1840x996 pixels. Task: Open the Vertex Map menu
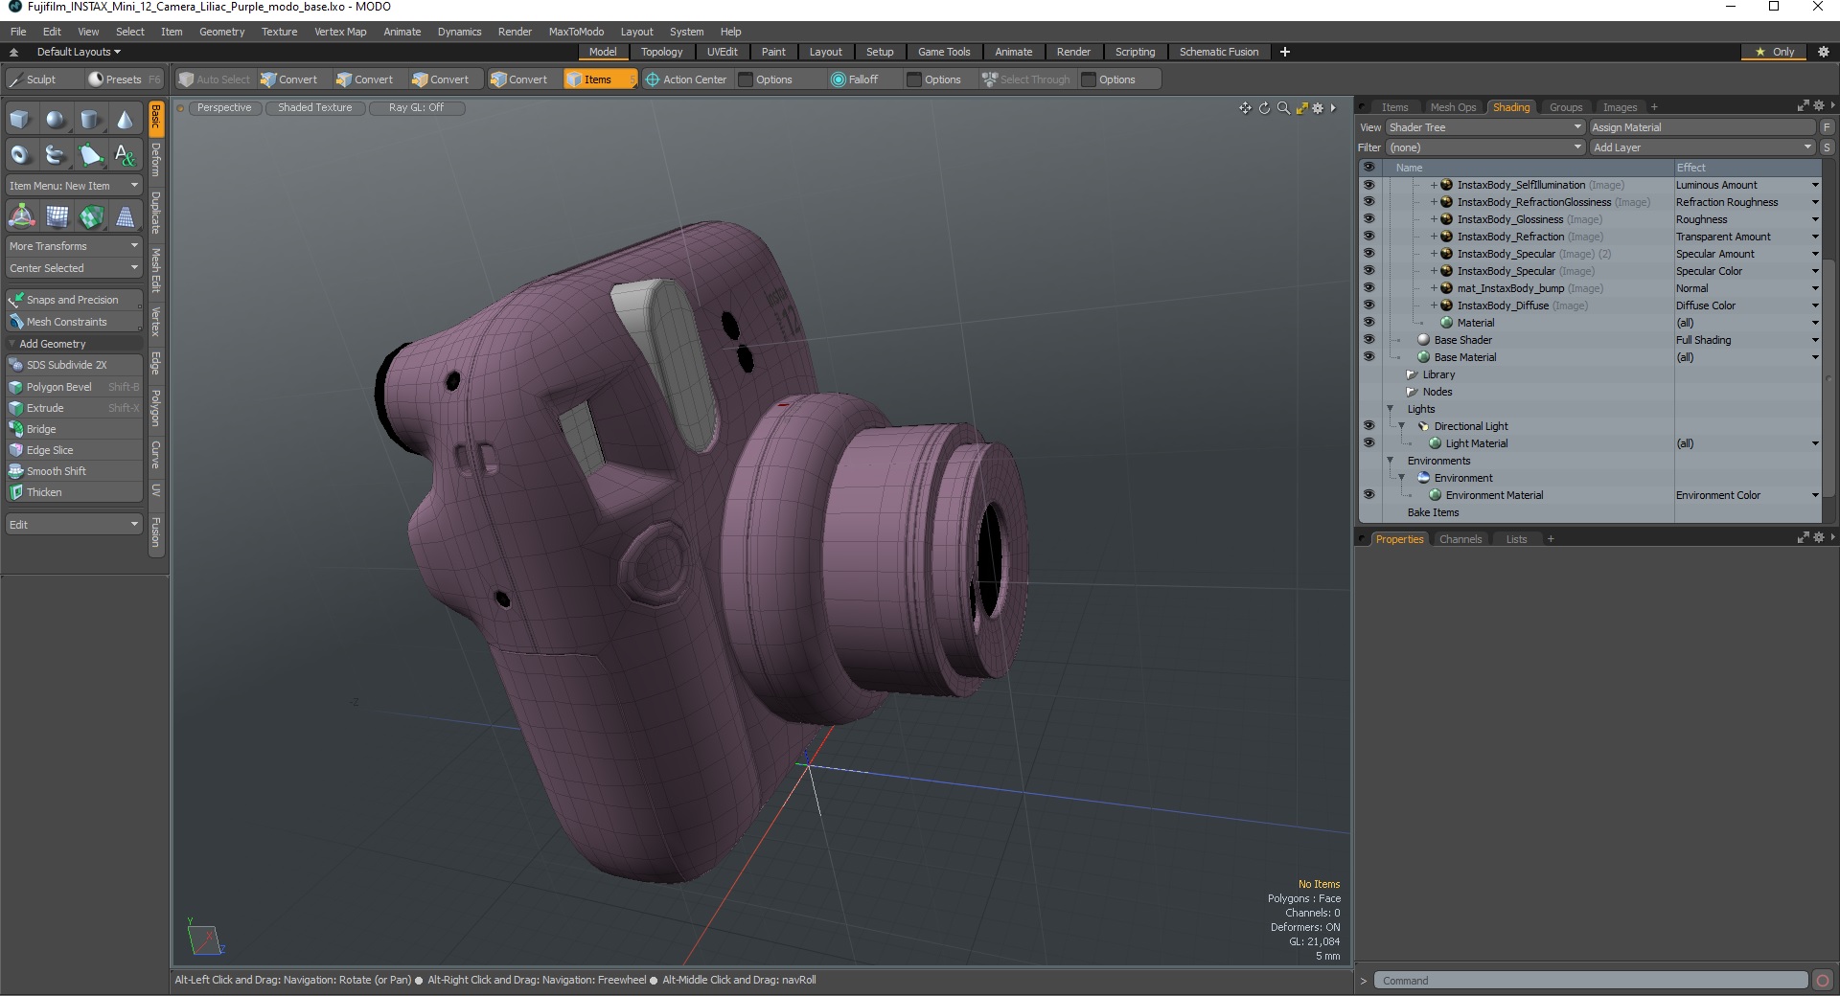[x=340, y=32]
